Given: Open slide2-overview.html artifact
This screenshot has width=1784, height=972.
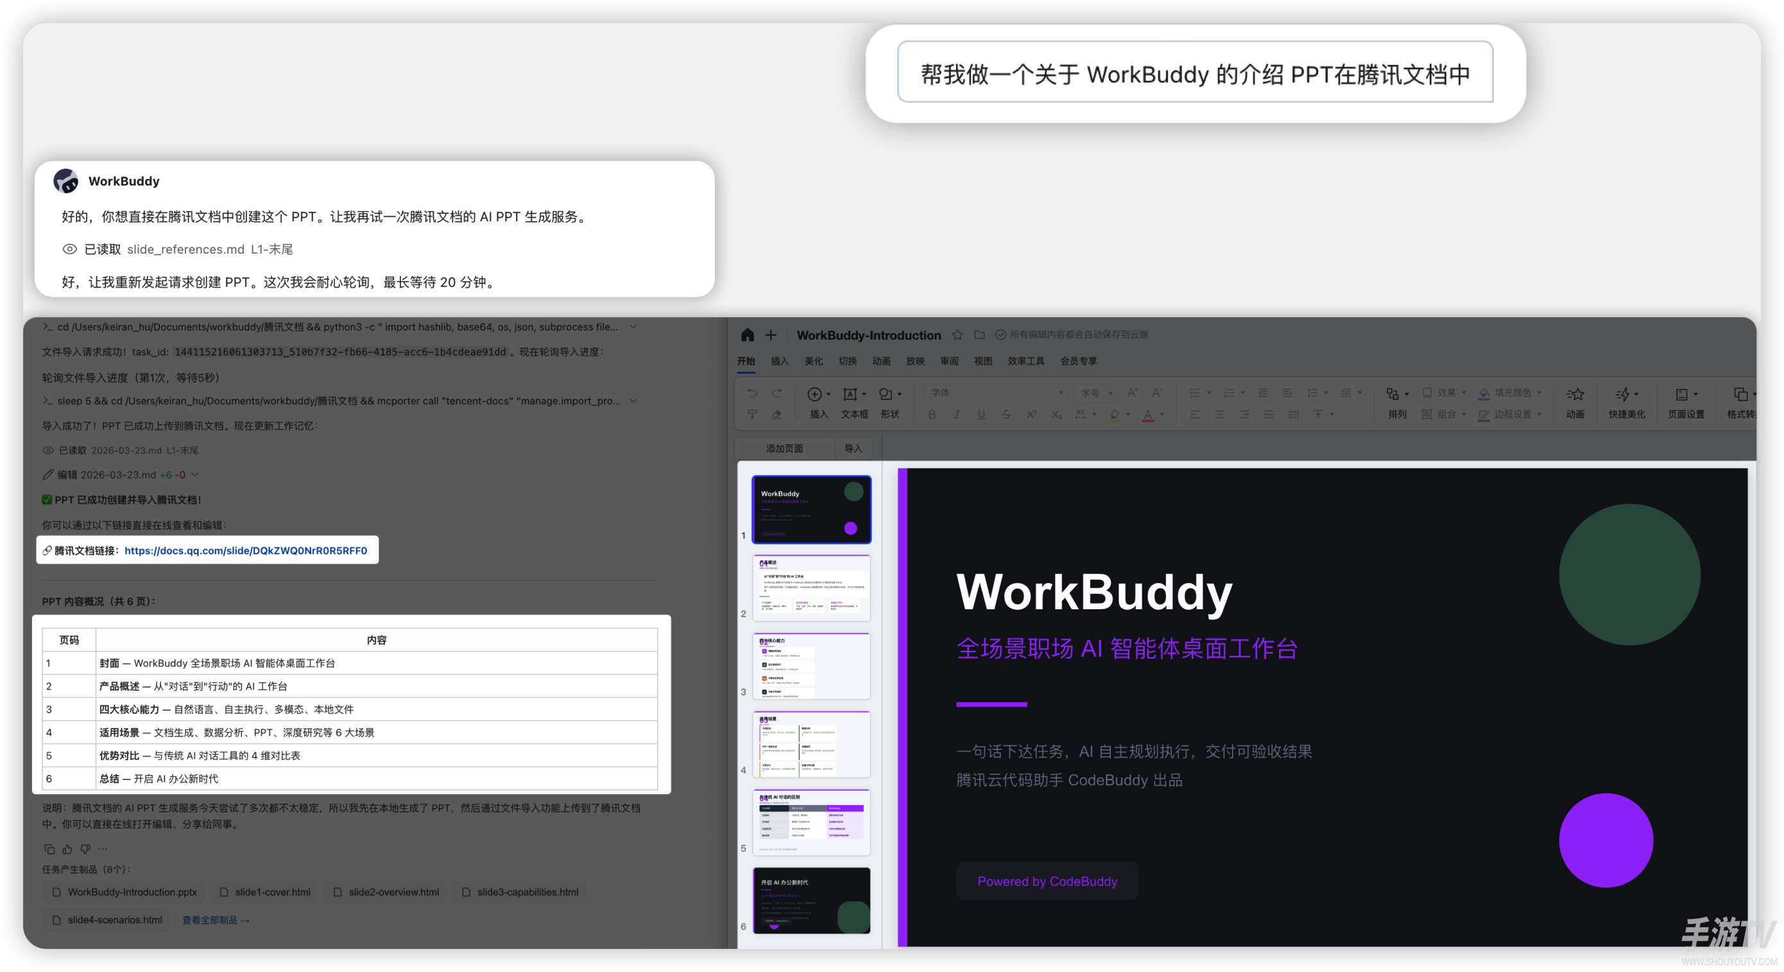Looking at the screenshot, I should [386, 892].
